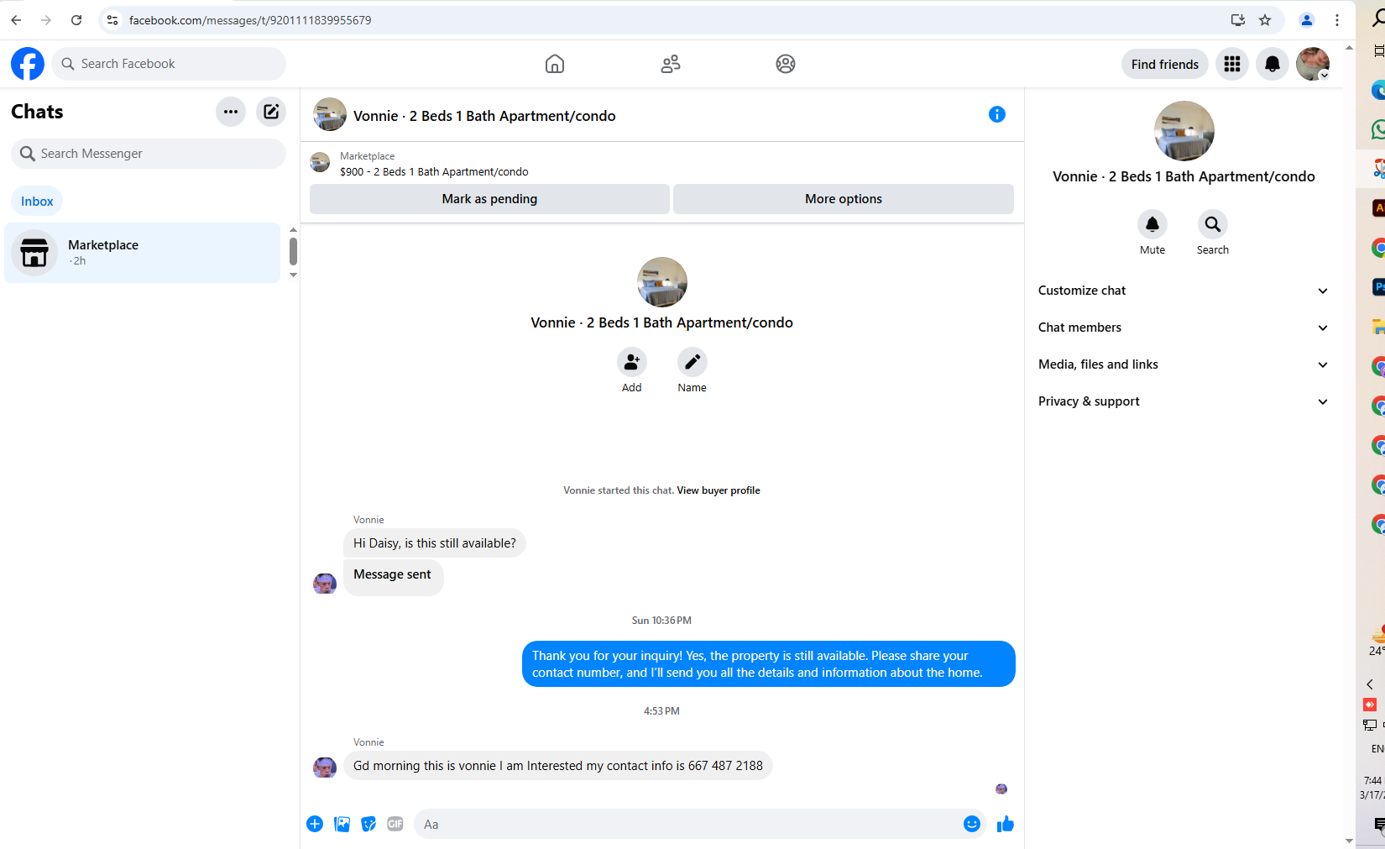Click the listing photo in right panel
This screenshot has height=849, width=1385.
[x=1184, y=131]
